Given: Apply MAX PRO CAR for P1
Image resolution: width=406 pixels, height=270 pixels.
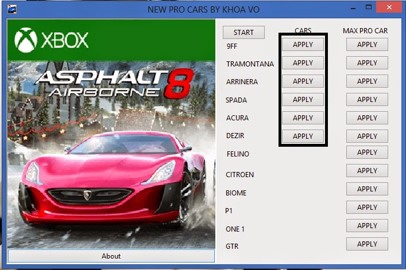Looking at the screenshot, I should point(367,207).
